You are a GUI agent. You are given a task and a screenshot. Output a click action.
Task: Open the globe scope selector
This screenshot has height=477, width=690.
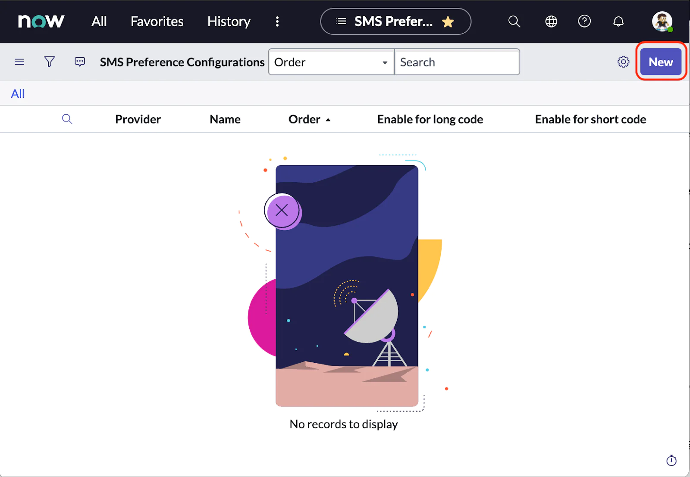tap(551, 21)
